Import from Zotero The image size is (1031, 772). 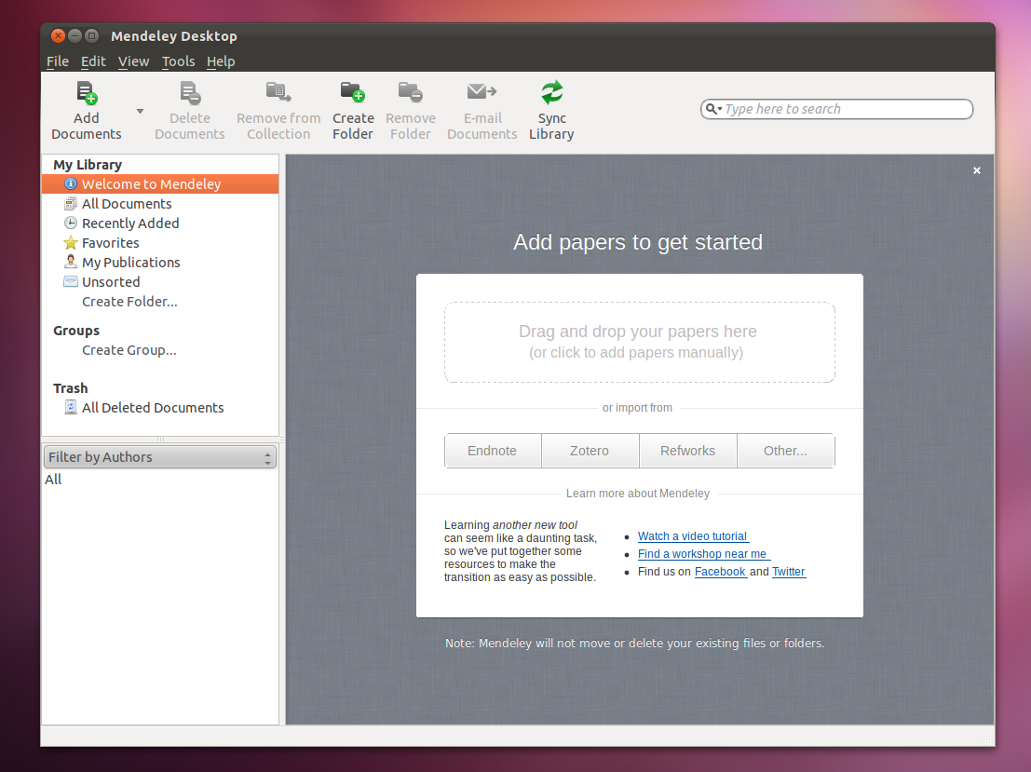coord(590,451)
